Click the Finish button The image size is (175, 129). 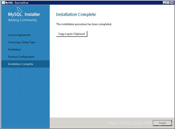coord(162,123)
